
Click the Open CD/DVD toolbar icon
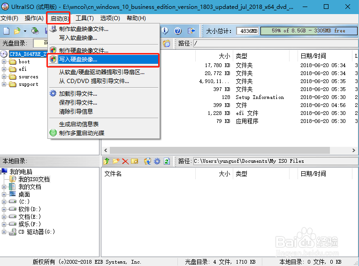point(35,30)
